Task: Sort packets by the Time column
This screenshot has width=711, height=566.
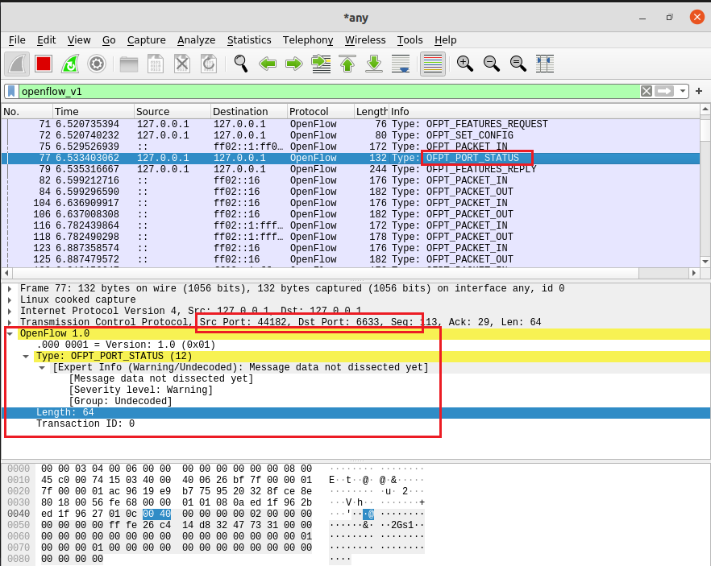Action: tap(94, 111)
